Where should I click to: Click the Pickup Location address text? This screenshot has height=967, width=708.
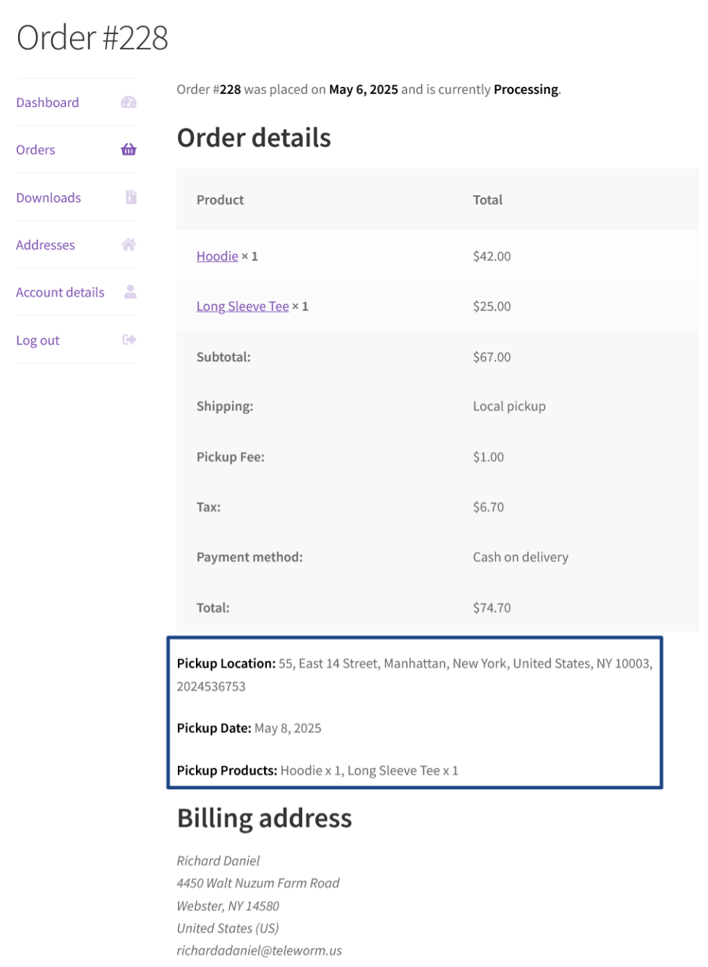point(465,664)
